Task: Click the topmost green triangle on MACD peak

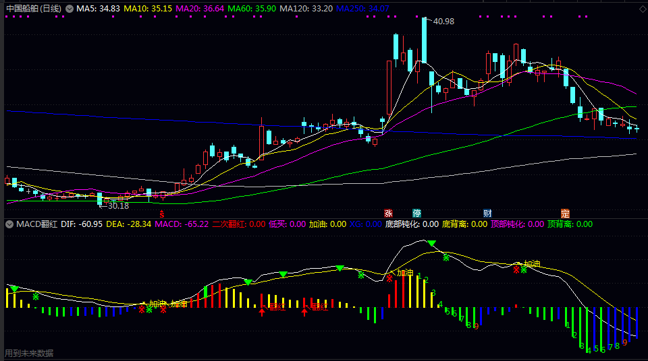Action: tap(431, 242)
